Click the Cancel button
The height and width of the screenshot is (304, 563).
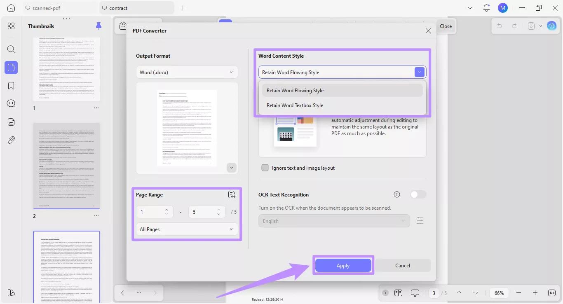click(403, 265)
